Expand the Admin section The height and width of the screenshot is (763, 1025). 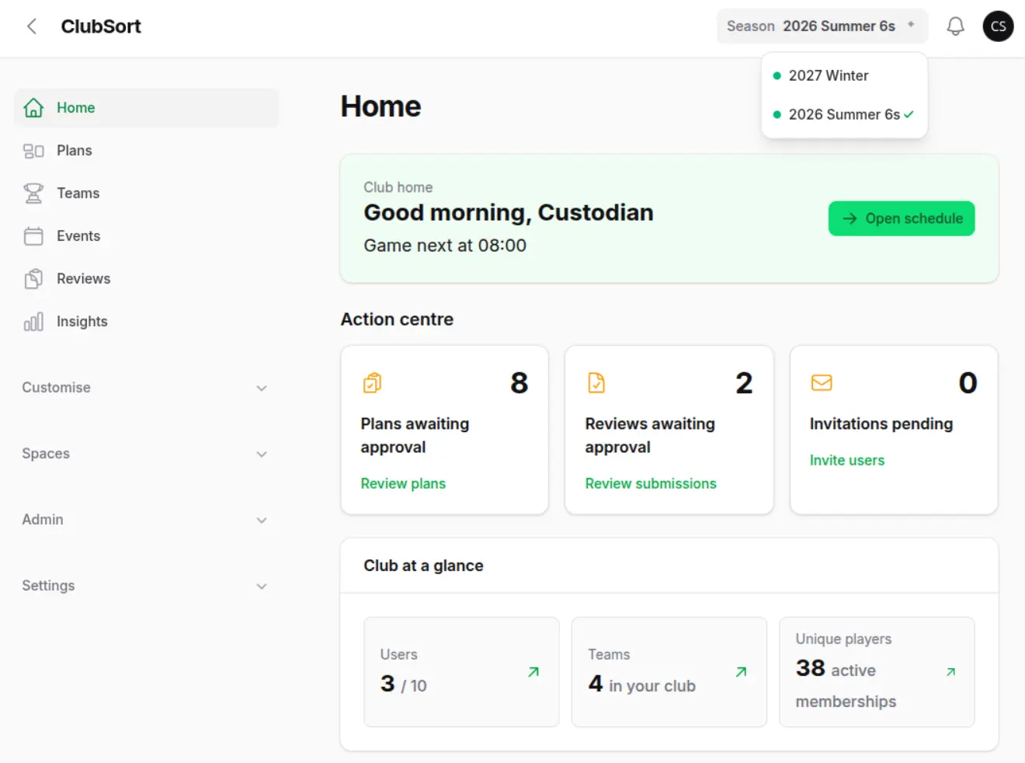146,520
